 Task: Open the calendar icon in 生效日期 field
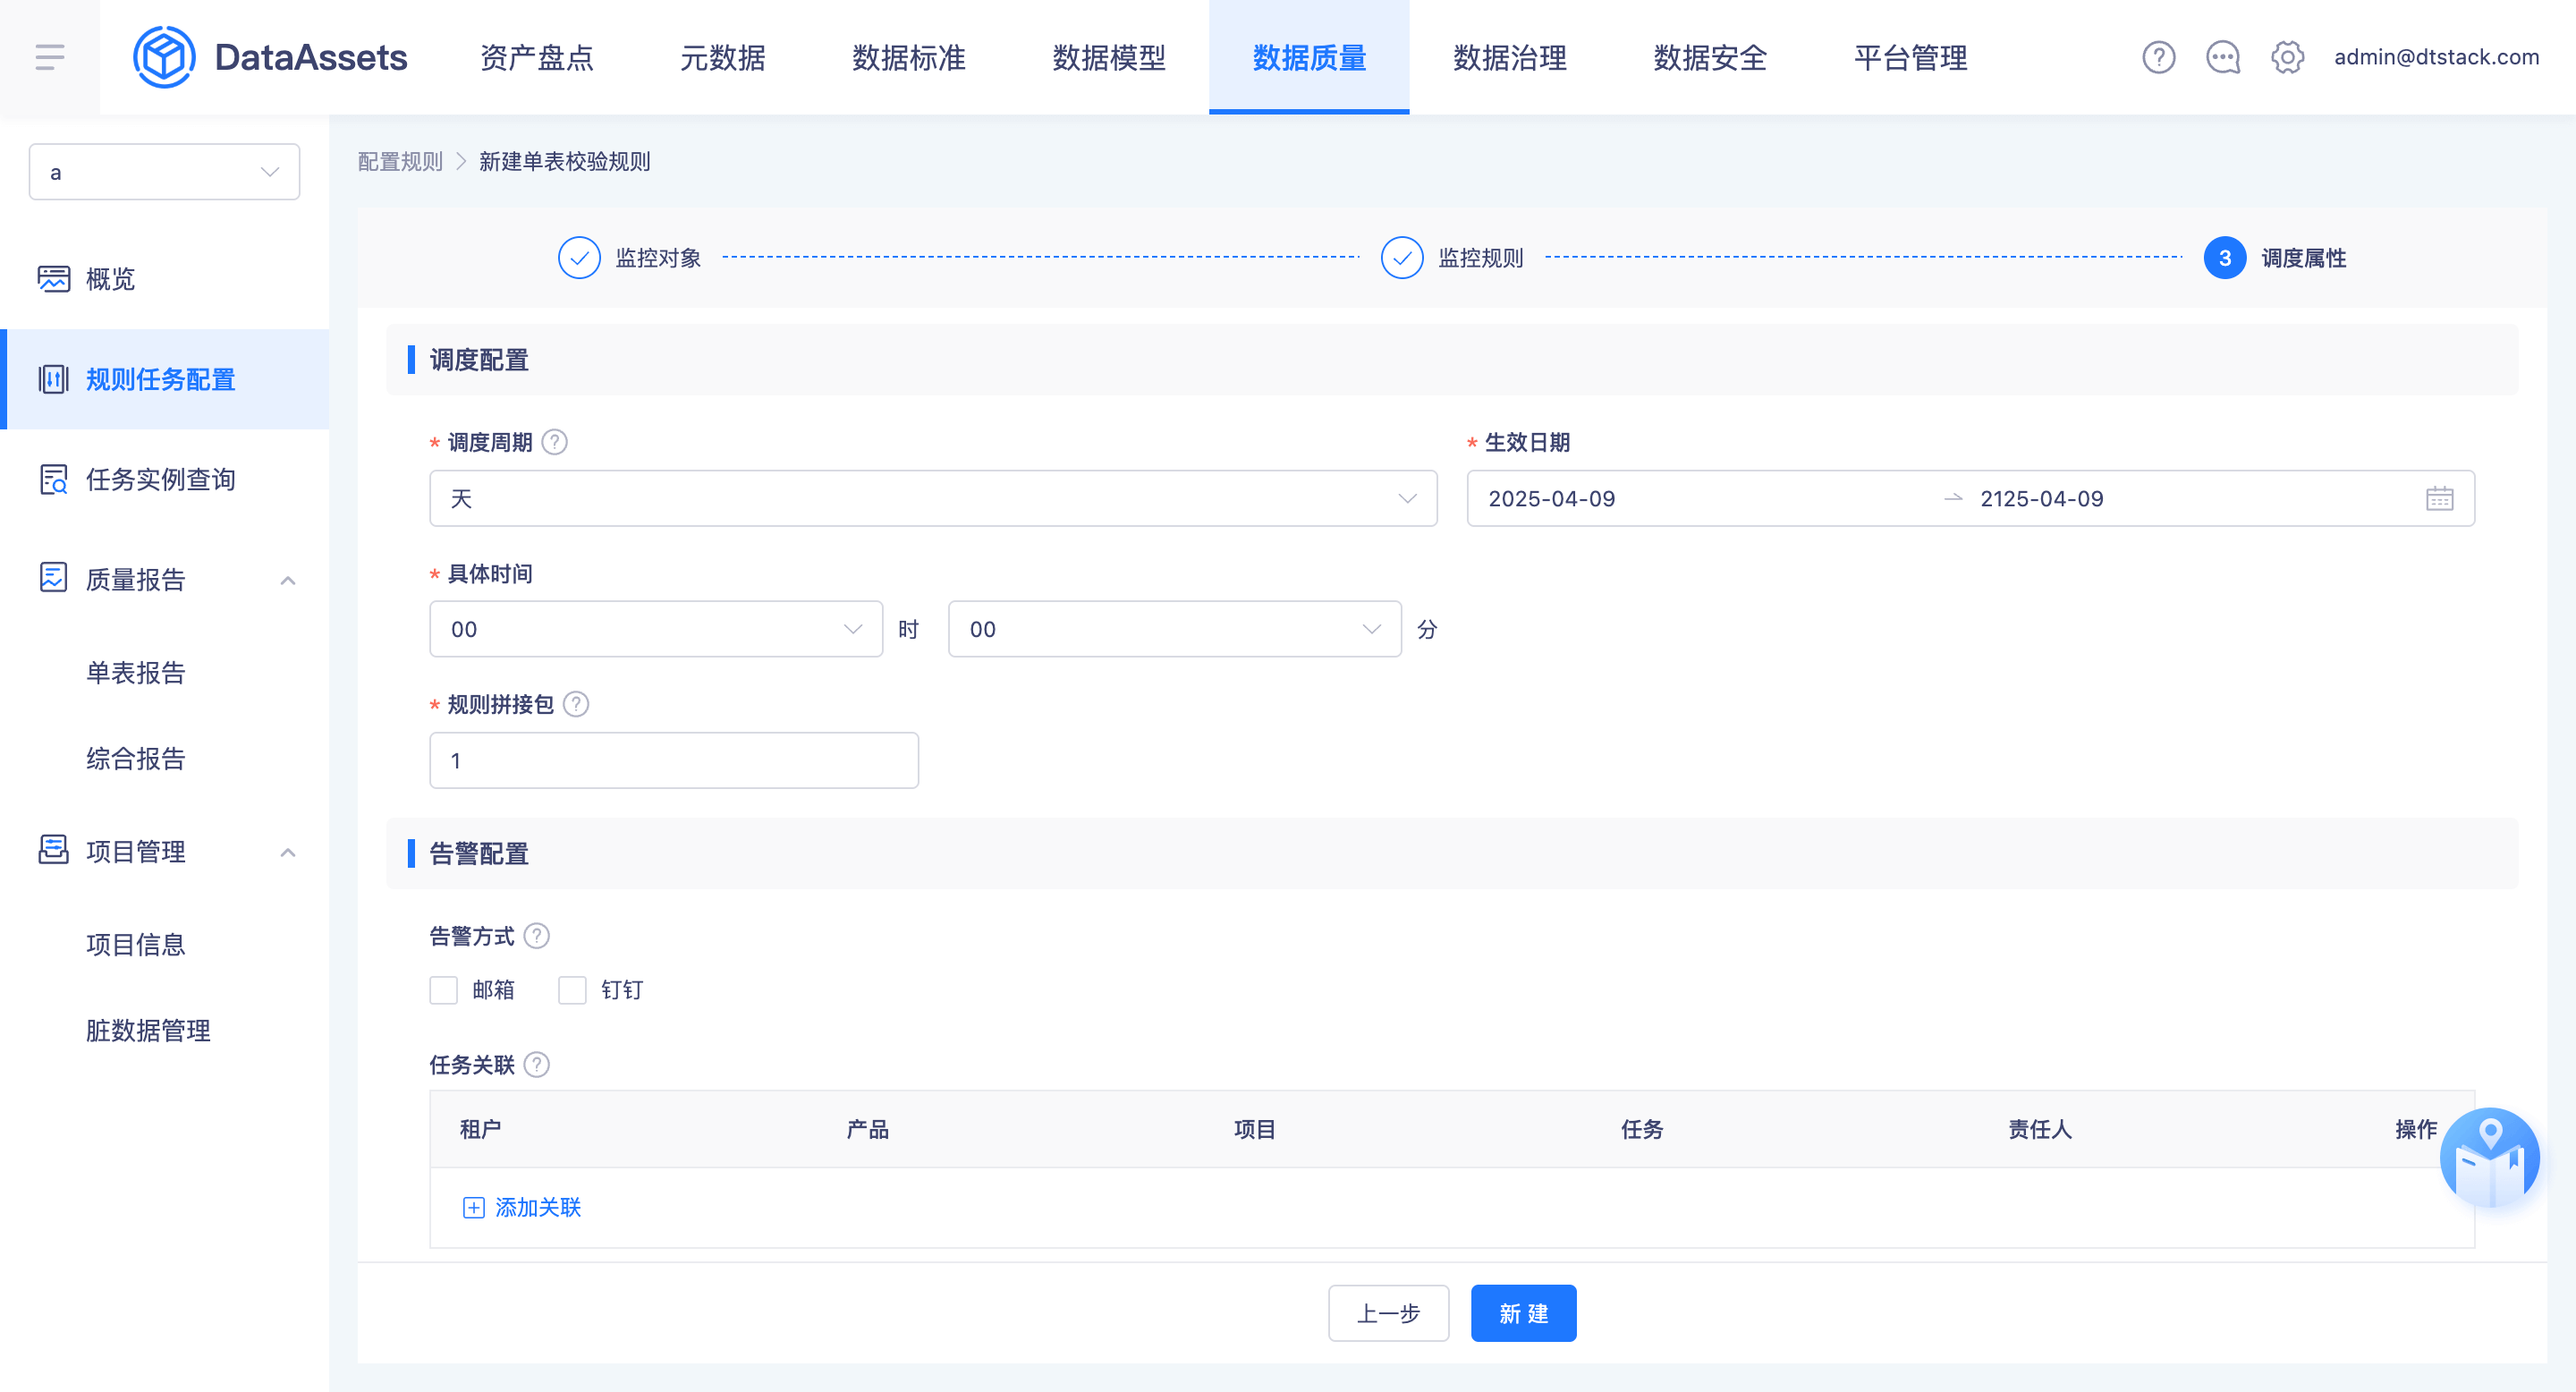pos(2439,499)
